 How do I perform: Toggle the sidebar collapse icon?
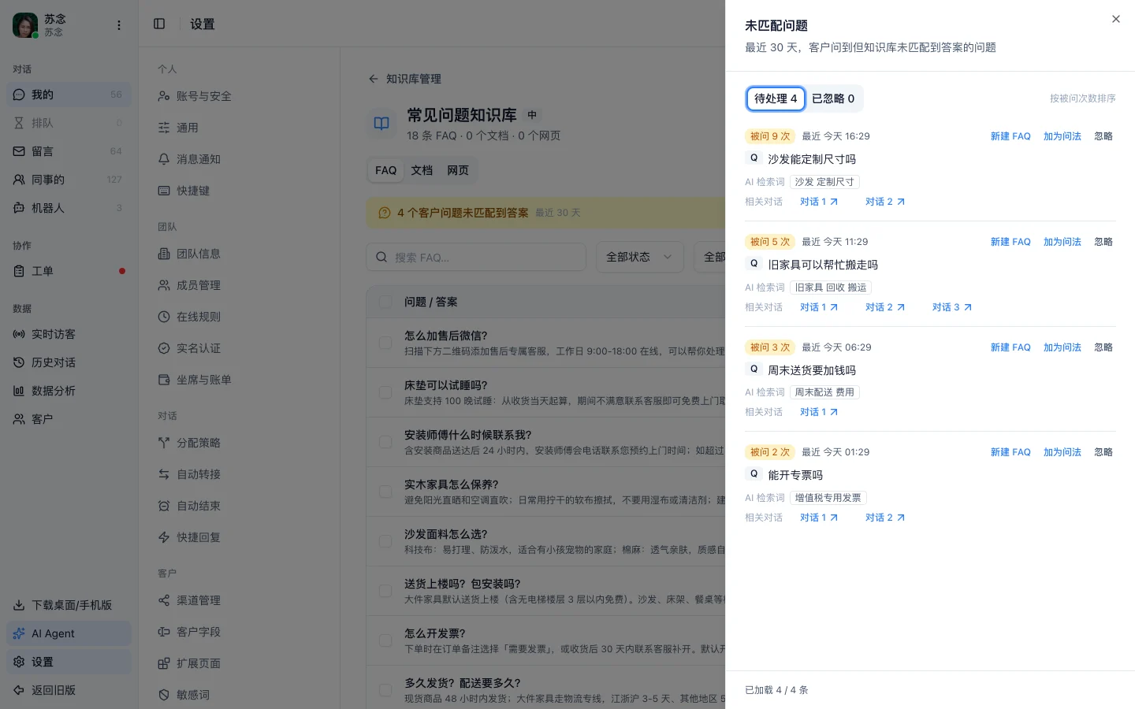tap(159, 24)
